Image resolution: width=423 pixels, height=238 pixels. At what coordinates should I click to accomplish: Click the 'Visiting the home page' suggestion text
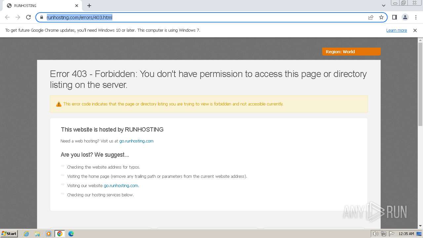[x=157, y=176]
